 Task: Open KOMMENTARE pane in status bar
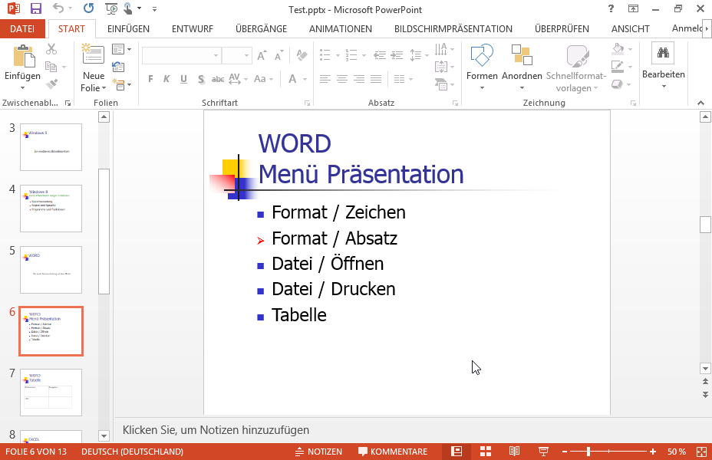[393, 452]
